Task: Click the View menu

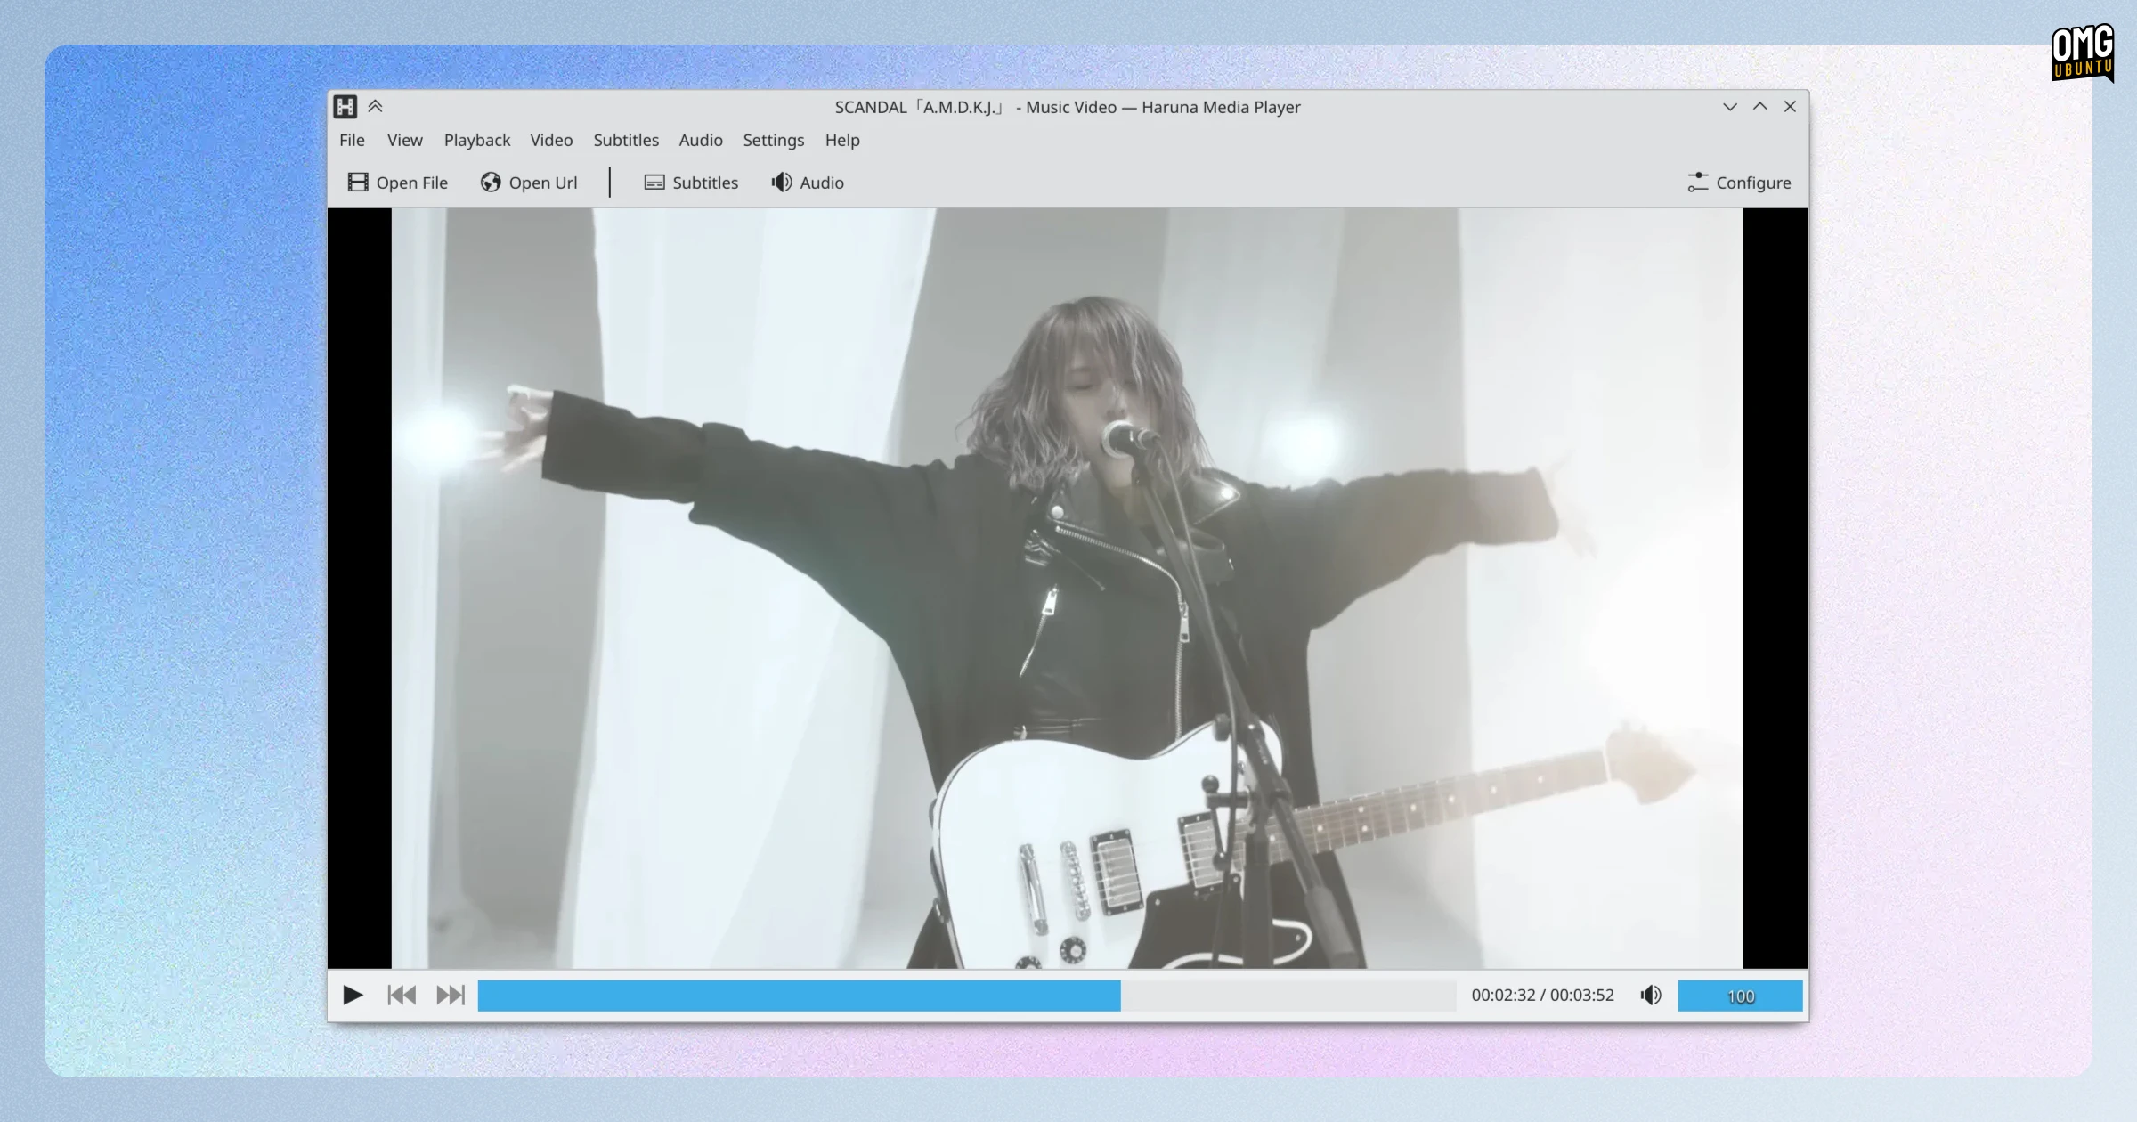Action: click(x=404, y=140)
